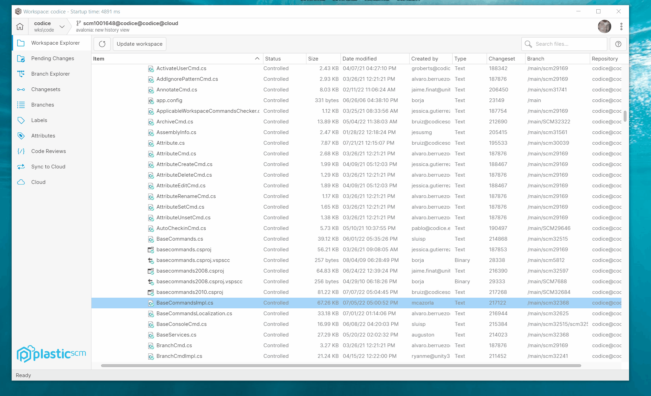Open the Labels view
This screenshot has height=396, width=651.
(x=39, y=120)
